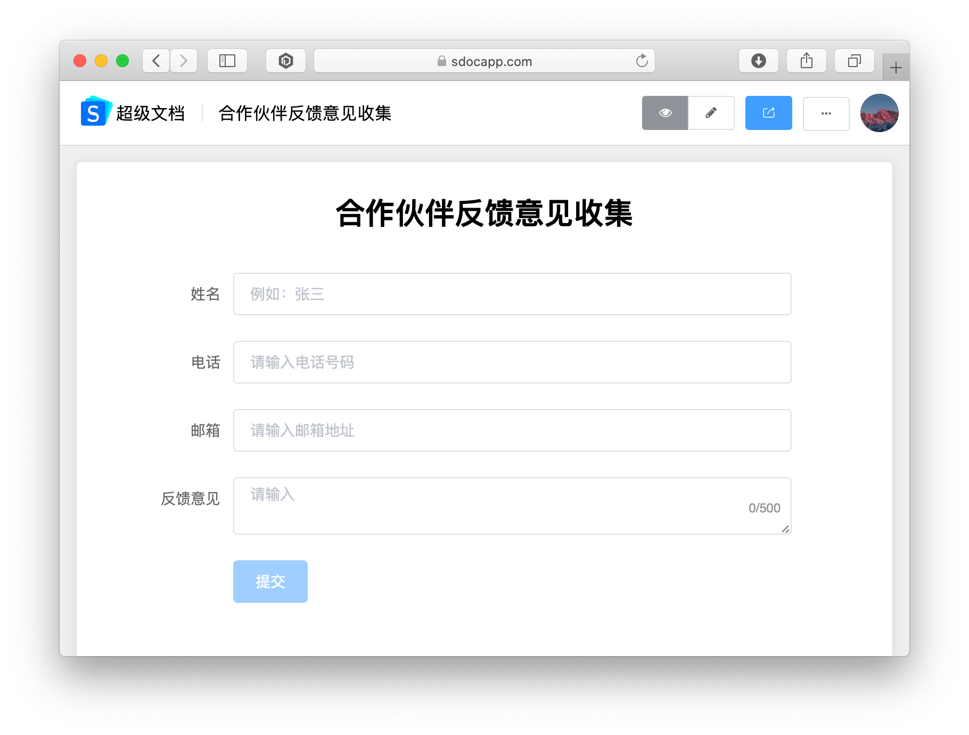This screenshot has width=969, height=735.
Task: Open the ellipsis more-options menu
Action: [x=826, y=113]
